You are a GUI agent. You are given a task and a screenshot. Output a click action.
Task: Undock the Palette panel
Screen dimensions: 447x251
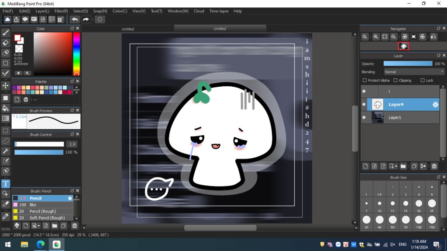tap(72, 81)
